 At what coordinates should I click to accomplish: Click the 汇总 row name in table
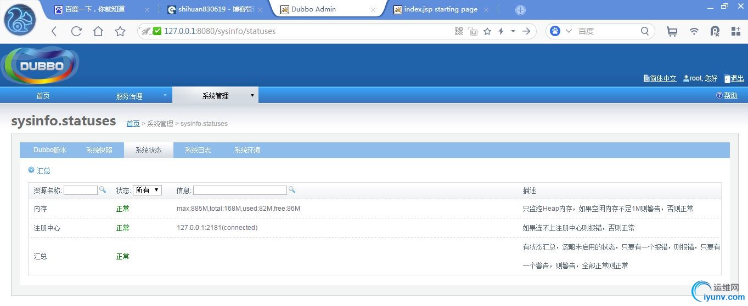pyautogui.click(x=41, y=256)
